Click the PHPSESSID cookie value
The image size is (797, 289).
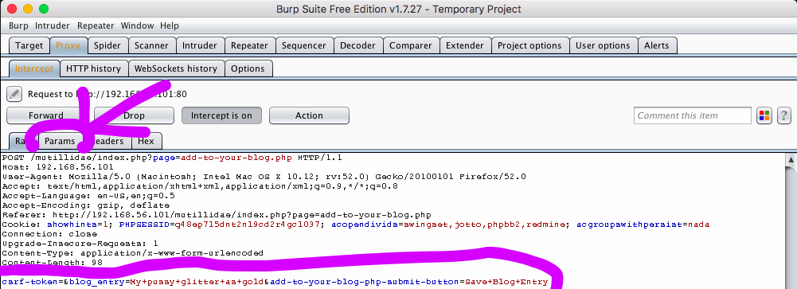248,225
